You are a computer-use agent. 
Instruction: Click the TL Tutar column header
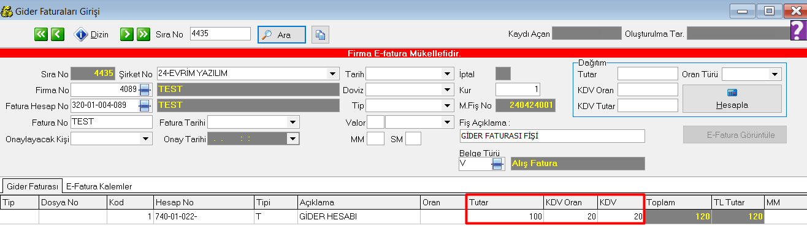click(x=738, y=202)
